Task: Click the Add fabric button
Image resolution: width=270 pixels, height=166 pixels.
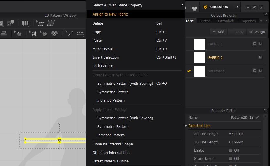Action: click(x=218, y=32)
